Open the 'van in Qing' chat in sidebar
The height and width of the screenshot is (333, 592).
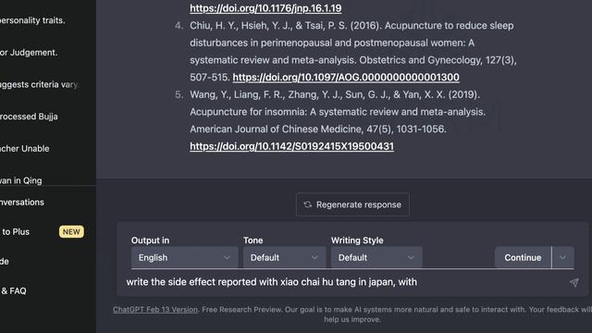pos(21,180)
